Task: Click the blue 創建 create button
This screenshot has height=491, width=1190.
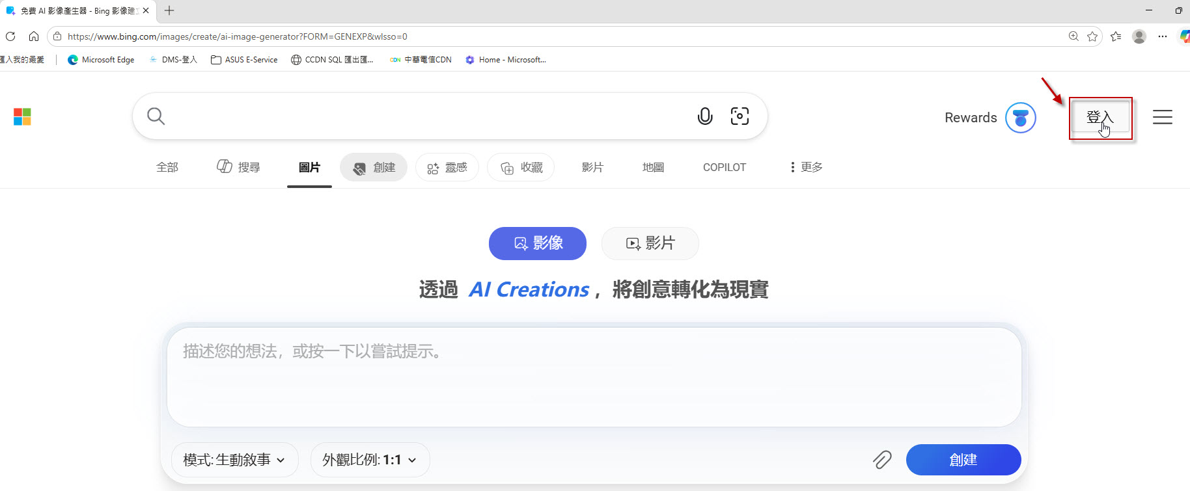Action: click(963, 460)
